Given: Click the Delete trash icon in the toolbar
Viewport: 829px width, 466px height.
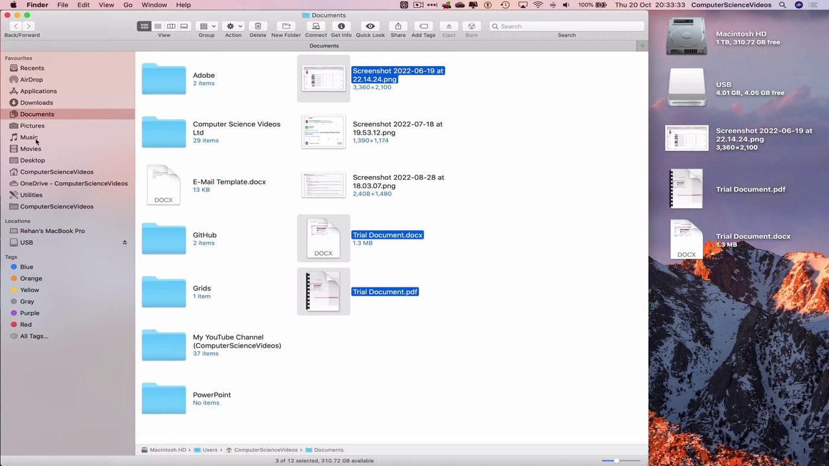Looking at the screenshot, I should (258, 27).
